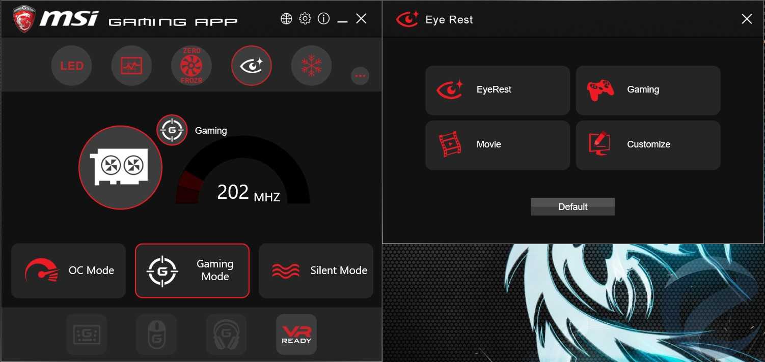Image resolution: width=765 pixels, height=362 pixels.
Task: Close the Eye Rest window
Action: (x=747, y=19)
